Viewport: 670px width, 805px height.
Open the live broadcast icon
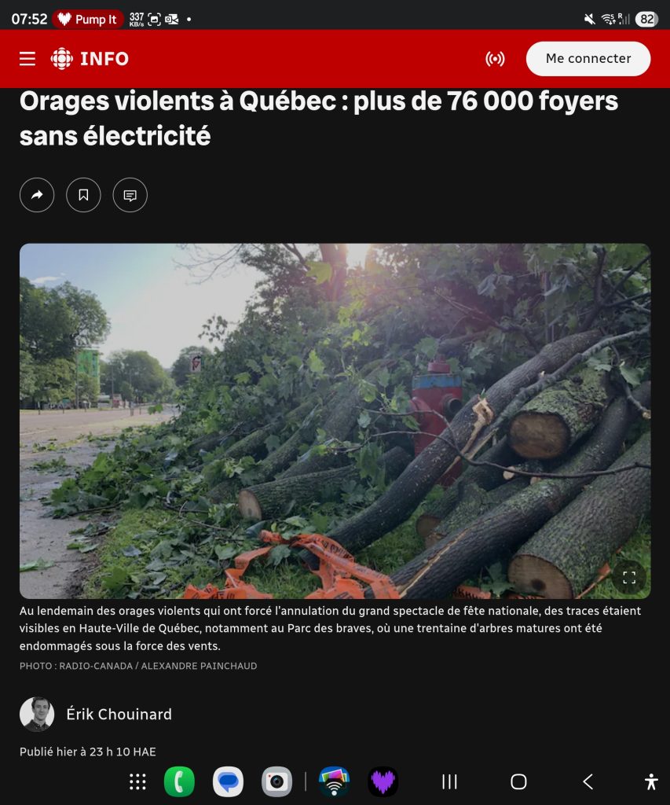click(495, 58)
